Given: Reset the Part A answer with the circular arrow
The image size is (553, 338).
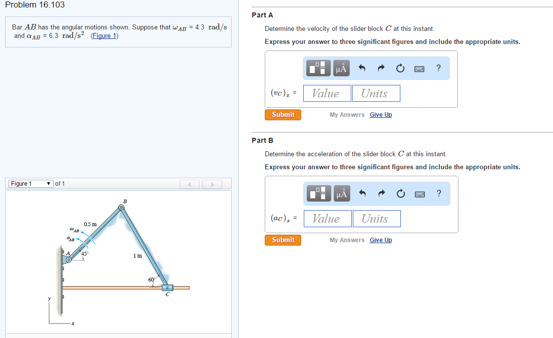Looking at the screenshot, I should pyautogui.click(x=400, y=68).
